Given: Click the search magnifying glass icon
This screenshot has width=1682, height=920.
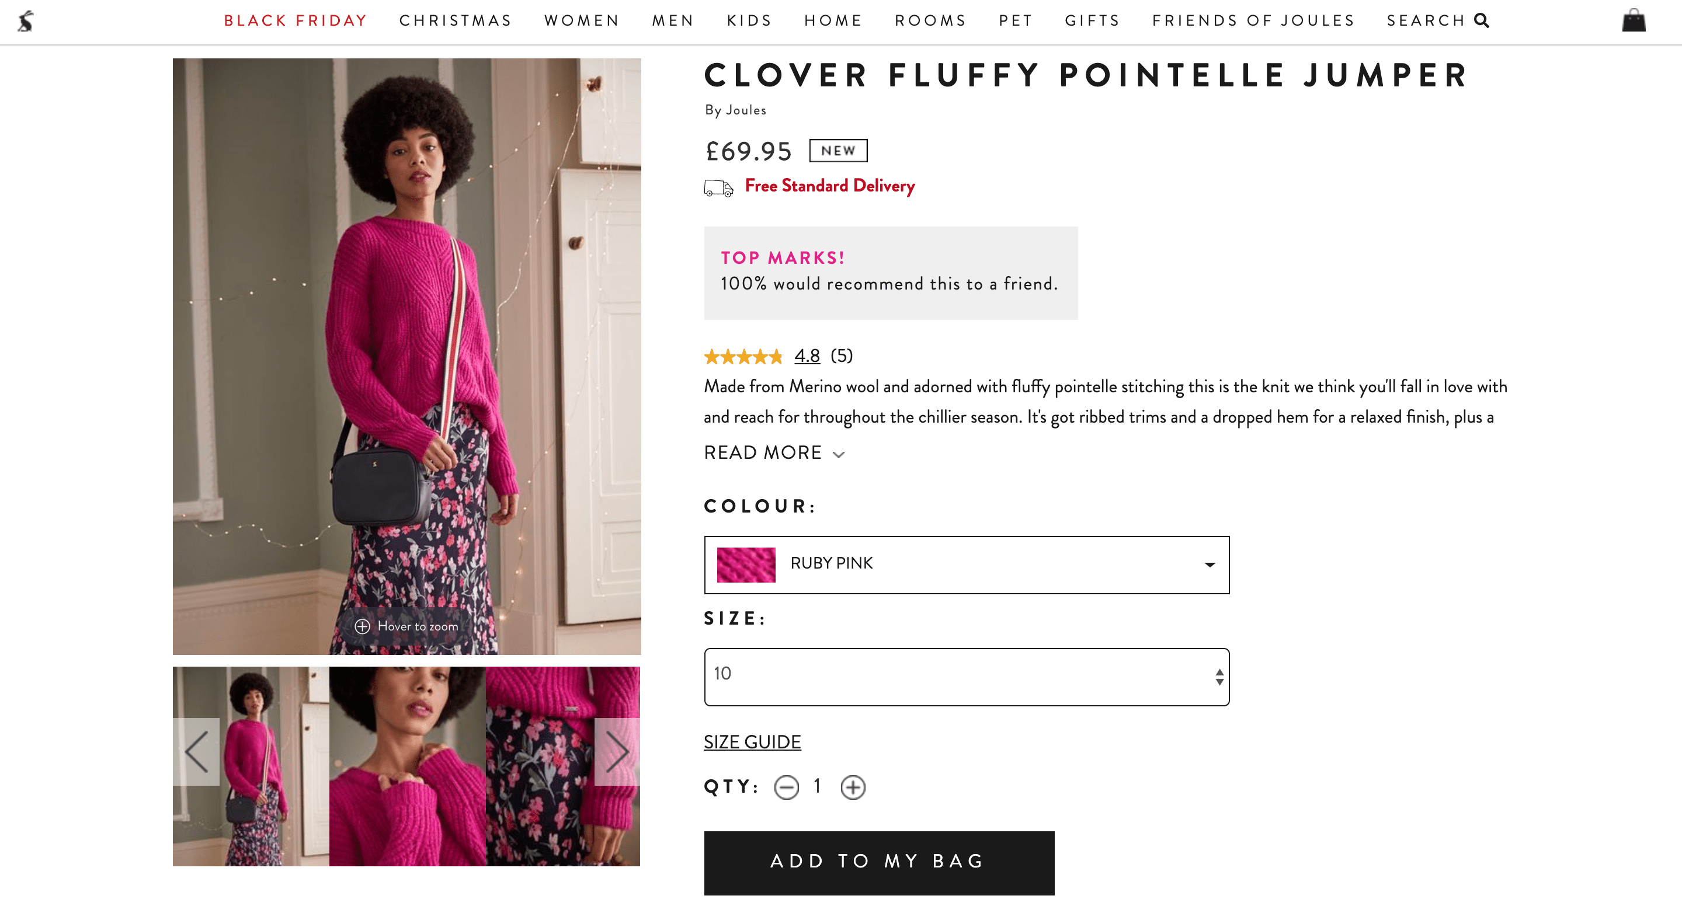Looking at the screenshot, I should coord(1482,21).
